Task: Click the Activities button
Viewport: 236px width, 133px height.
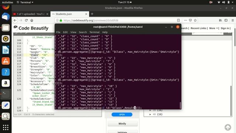Action: click(7, 2)
